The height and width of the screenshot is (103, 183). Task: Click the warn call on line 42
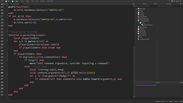coord(32,63)
